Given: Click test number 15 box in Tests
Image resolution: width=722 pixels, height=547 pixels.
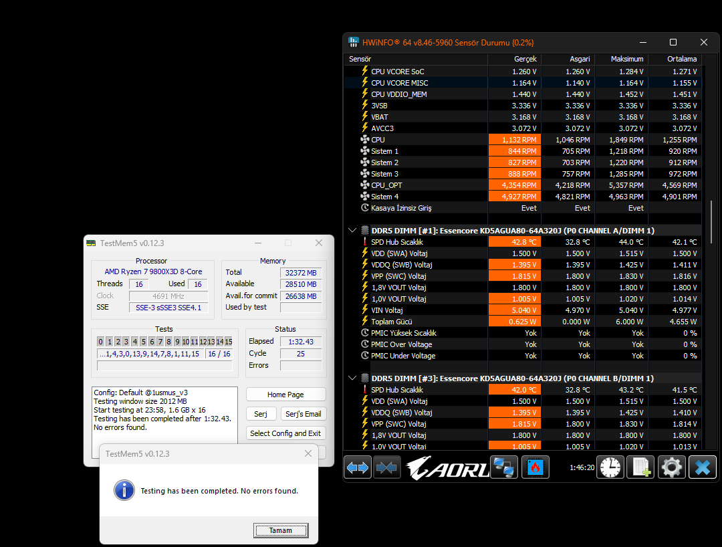Looking at the screenshot, I should click(229, 342).
